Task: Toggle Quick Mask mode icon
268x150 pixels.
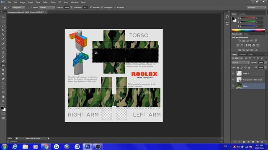Action: coord(3,114)
